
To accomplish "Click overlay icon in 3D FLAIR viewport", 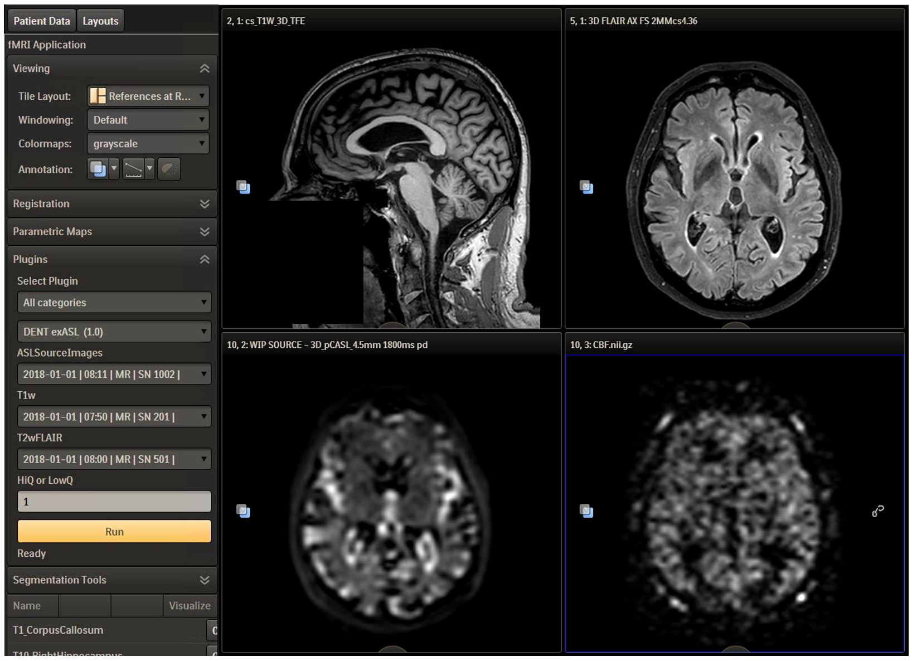I will (x=586, y=187).
